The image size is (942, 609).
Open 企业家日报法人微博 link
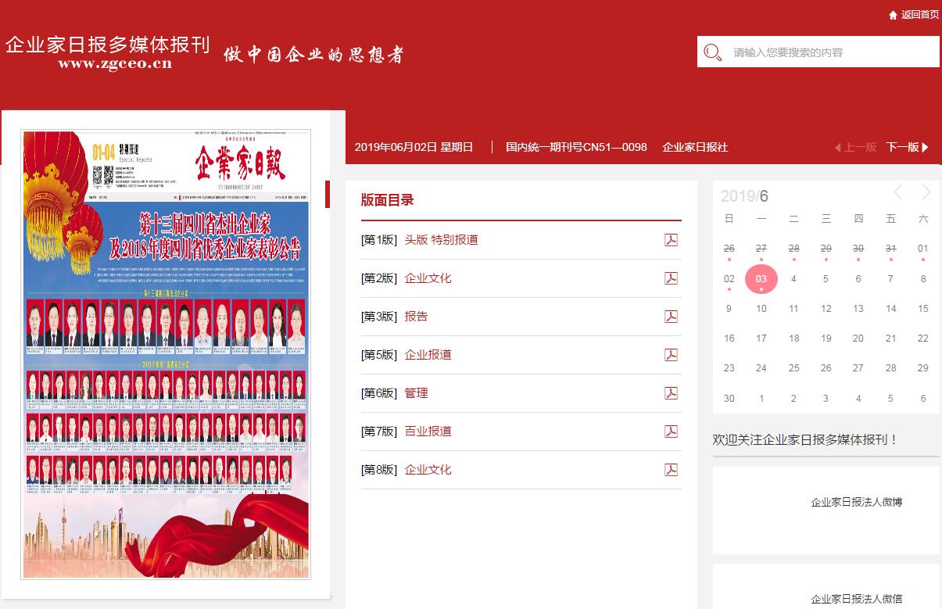pyautogui.click(x=856, y=502)
